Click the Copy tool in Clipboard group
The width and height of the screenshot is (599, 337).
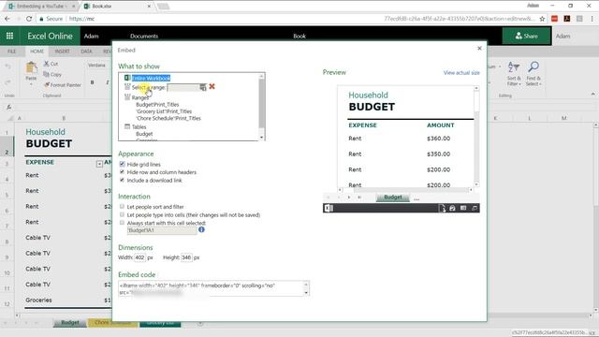52,75
